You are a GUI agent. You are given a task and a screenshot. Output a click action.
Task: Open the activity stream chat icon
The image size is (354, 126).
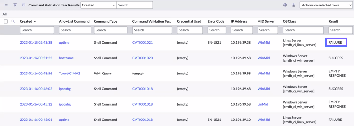(24, 5)
